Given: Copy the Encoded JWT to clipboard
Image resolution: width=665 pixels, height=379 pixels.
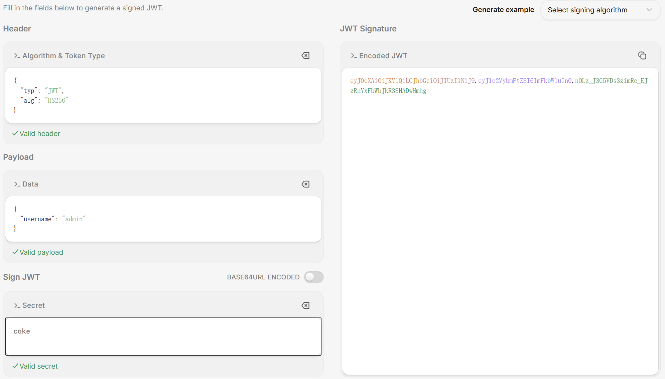Looking at the screenshot, I should [x=642, y=55].
